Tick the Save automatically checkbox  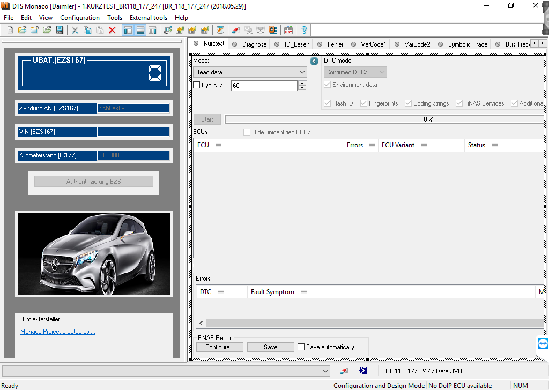click(301, 347)
